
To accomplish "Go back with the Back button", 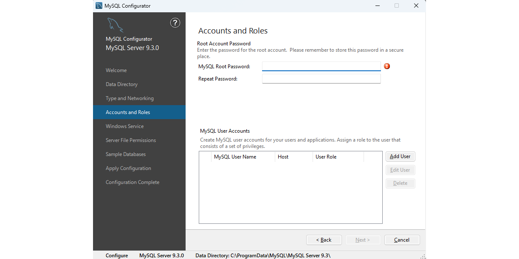I will tap(324, 240).
